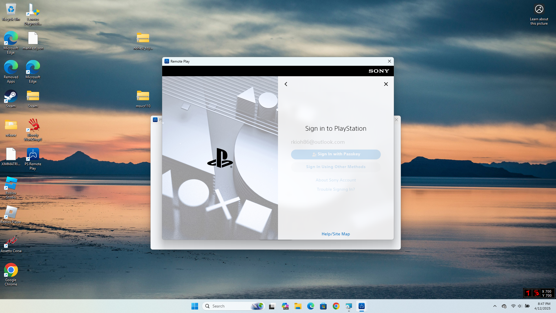Viewport: 556px width, 313px height.
Task: Go back using the sign-in back arrow
Action: pyautogui.click(x=286, y=84)
